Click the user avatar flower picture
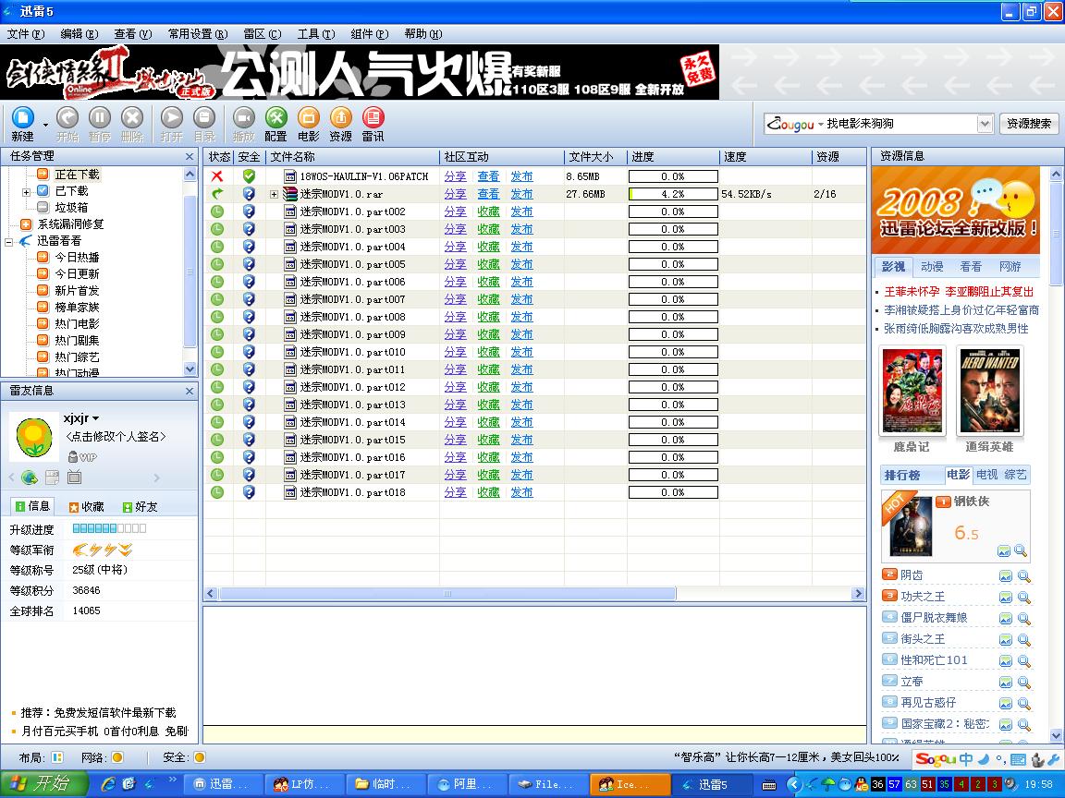Screen dimensions: 1065x798 (33, 439)
